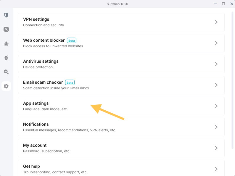Open the VPN shield icon in sidebar
Viewport: 235px width, 176px height.
tap(6, 15)
